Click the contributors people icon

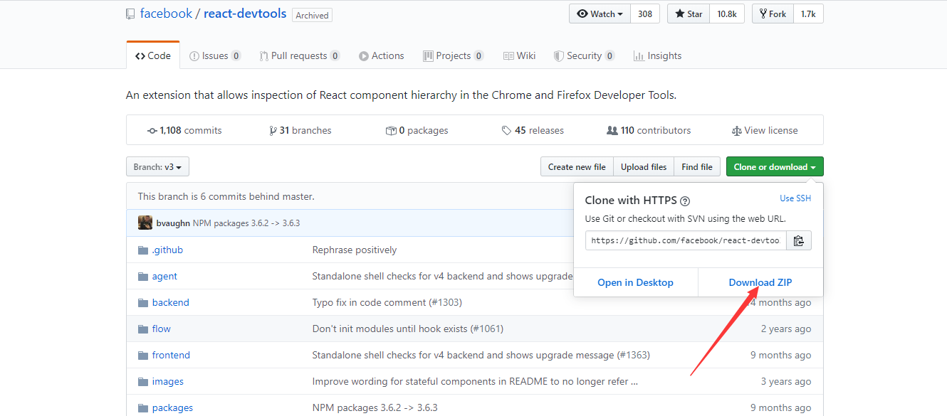point(612,131)
